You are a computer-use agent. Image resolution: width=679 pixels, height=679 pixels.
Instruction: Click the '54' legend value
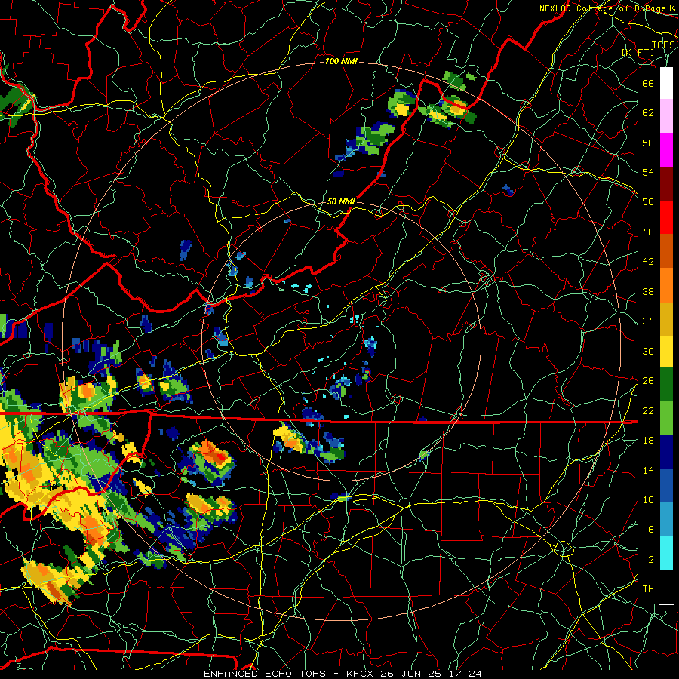pyautogui.click(x=648, y=172)
